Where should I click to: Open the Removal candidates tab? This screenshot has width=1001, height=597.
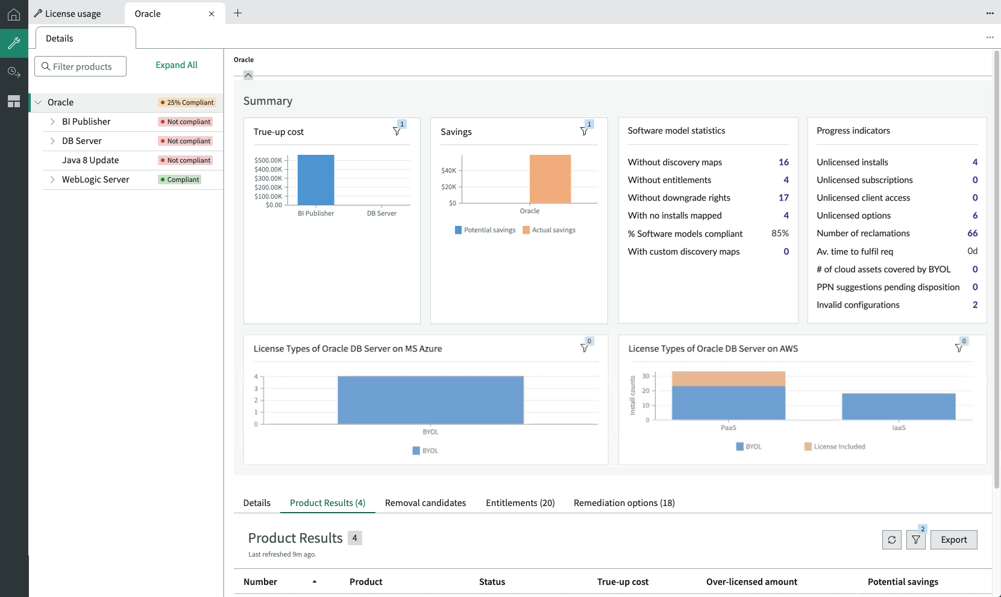[425, 503]
